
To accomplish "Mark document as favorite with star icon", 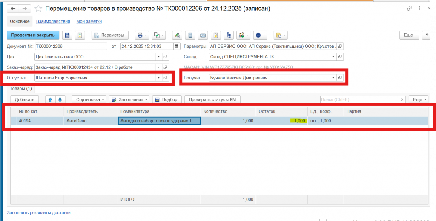I will 38,9.
